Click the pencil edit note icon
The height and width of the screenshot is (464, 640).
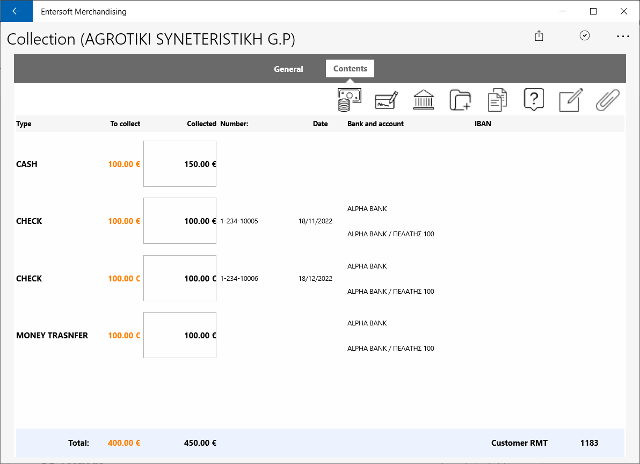click(571, 100)
